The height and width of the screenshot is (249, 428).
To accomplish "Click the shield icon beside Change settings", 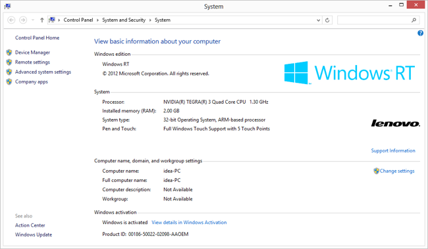I will (x=377, y=171).
